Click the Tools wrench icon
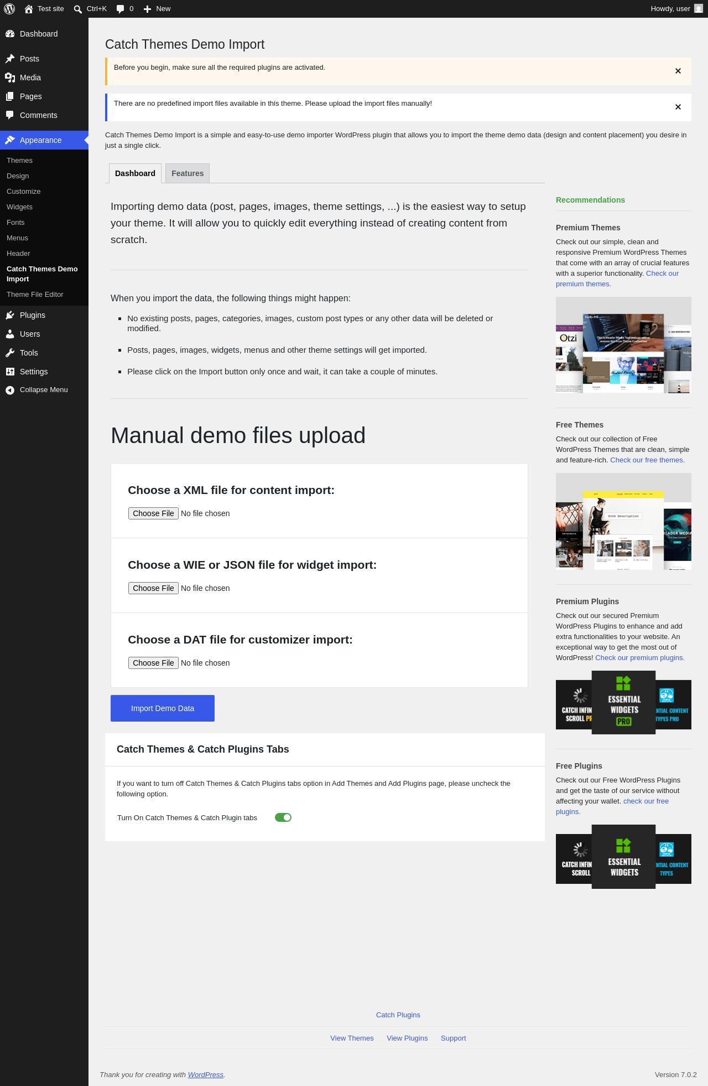This screenshot has width=708, height=1086. tap(10, 353)
